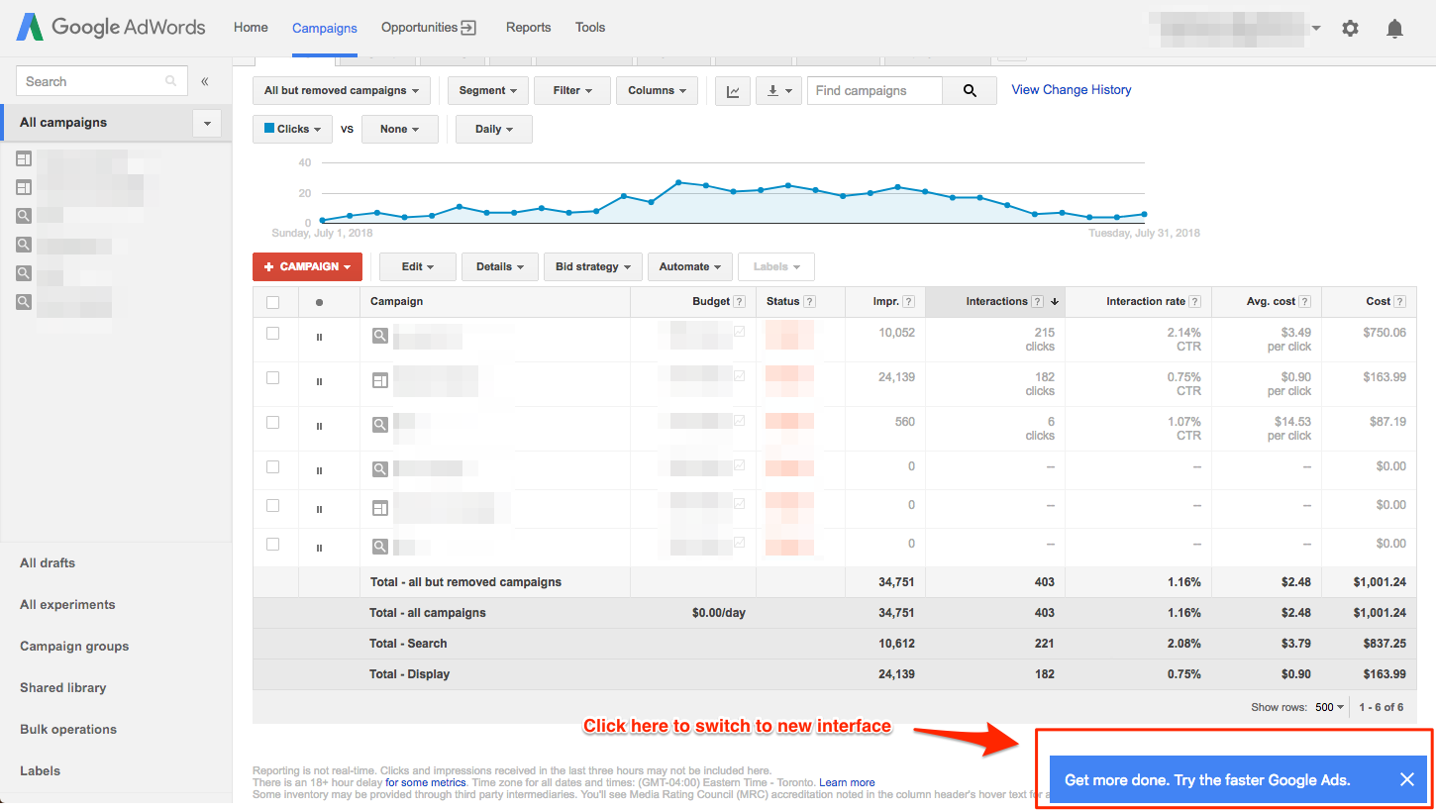Click display campaign icon in 24,139 impressions row

tap(380, 380)
